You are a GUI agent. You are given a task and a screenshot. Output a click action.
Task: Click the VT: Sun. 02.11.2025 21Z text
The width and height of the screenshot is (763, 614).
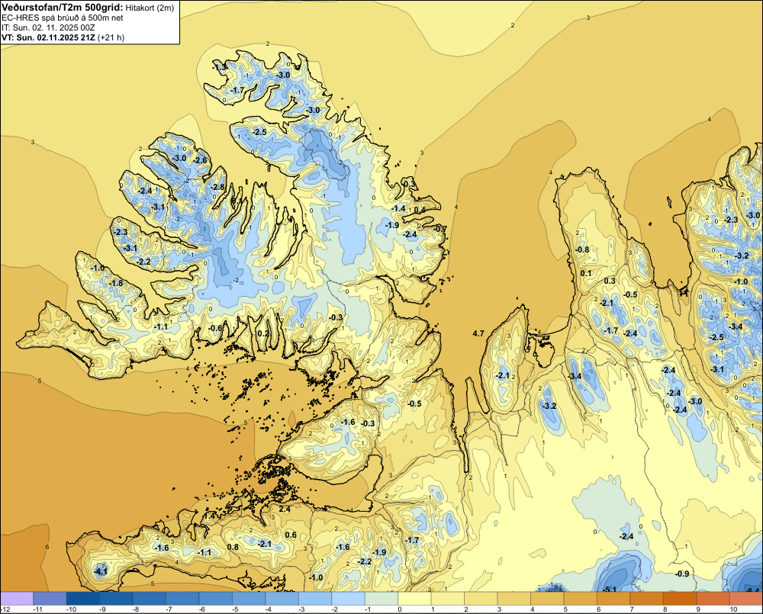coord(48,37)
